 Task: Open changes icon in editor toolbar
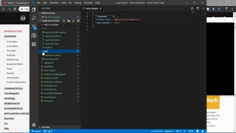192,8
